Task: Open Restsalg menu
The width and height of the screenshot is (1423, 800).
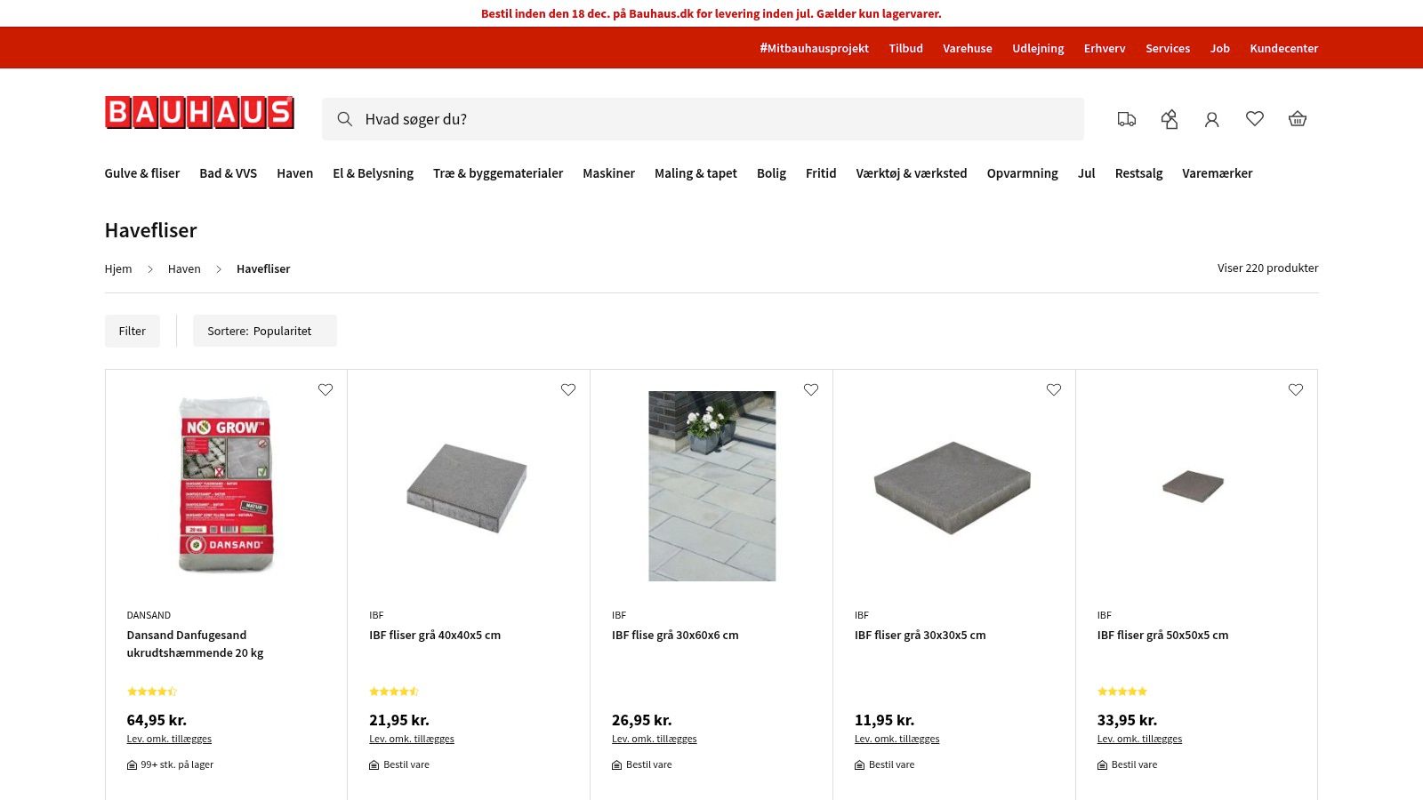Action: click(x=1139, y=173)
